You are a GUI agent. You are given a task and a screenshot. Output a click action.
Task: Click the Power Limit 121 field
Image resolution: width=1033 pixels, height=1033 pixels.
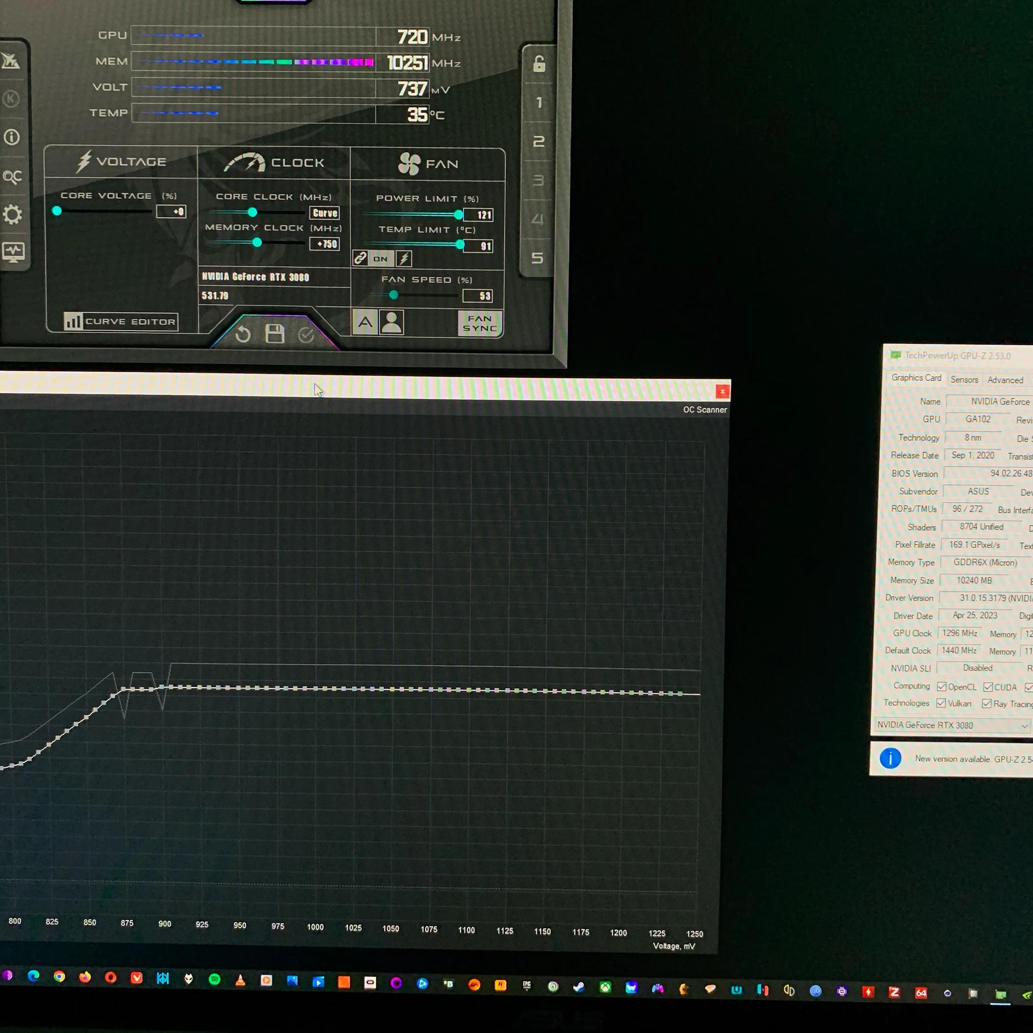pos(478,215)
